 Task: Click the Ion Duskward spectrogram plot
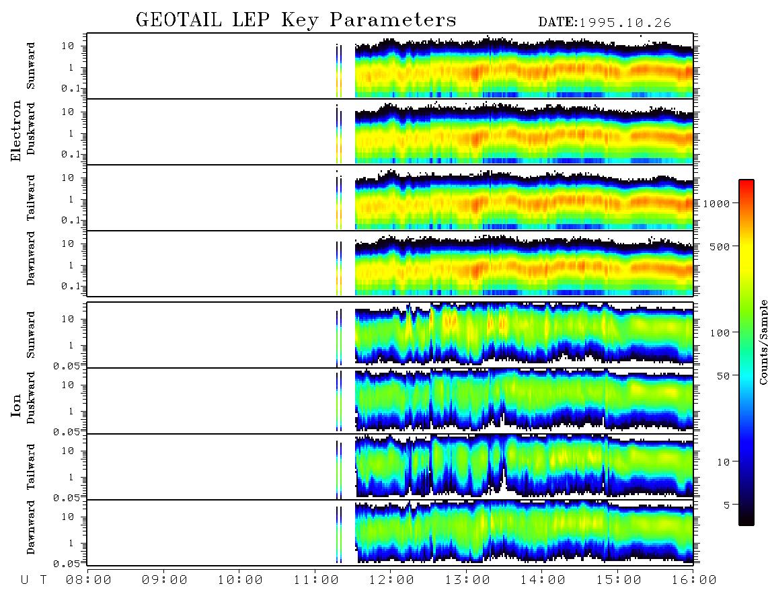(390, 401)
